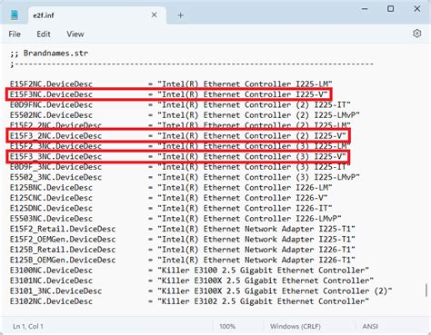Image resolution: width=431 pixels, height=335 pixels.
Task: Click the vertical scrollbar thumb
Action: tap(426, 290)
